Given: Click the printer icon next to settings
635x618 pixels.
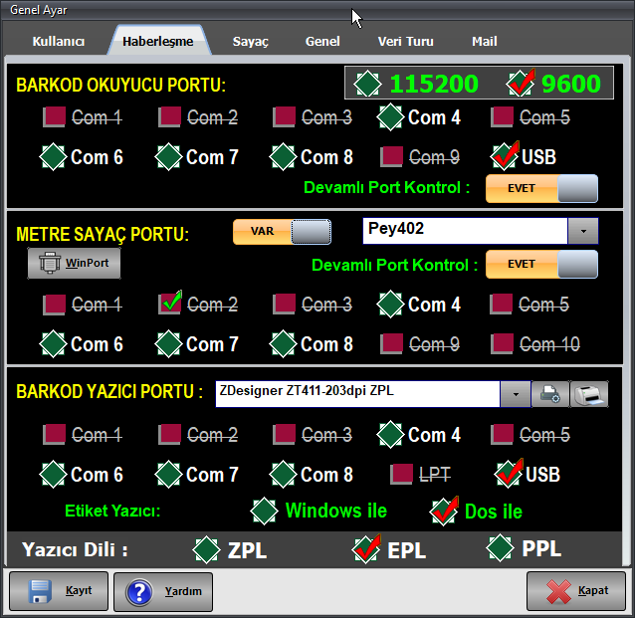Looking at the screenshot, I should [589, 394].
